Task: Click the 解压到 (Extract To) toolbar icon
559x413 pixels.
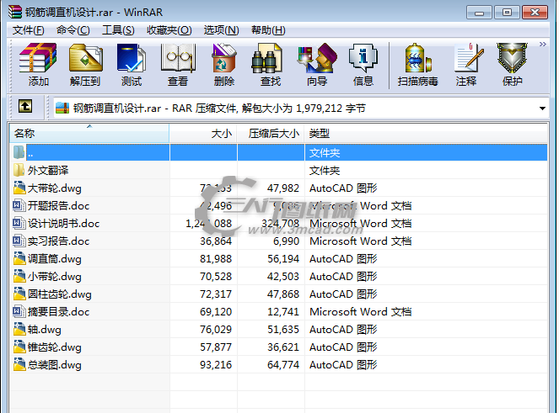Action: (85, 65)
